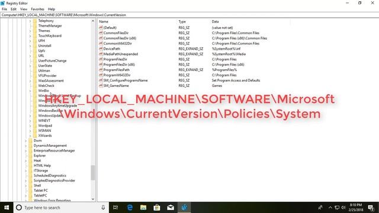Open the File menu
The width and height of the screenshot is (379, 213).
(4, 9)
